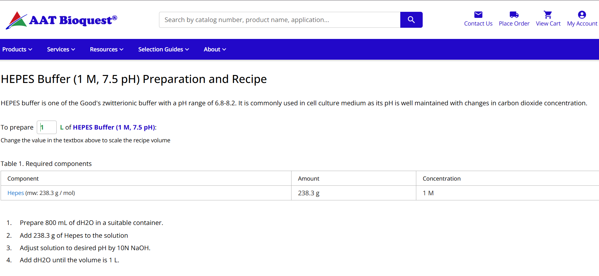Expand the Products menu
Screen dimensions: 599x276
pos(17,49)
